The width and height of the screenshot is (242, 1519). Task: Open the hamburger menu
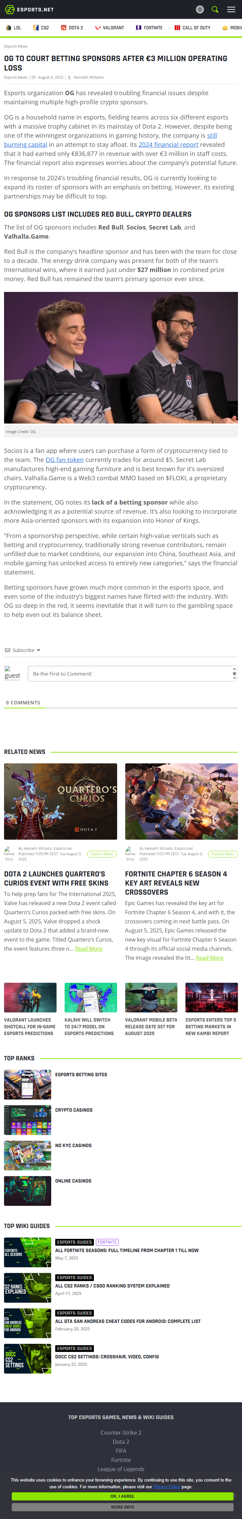[232, 9]
